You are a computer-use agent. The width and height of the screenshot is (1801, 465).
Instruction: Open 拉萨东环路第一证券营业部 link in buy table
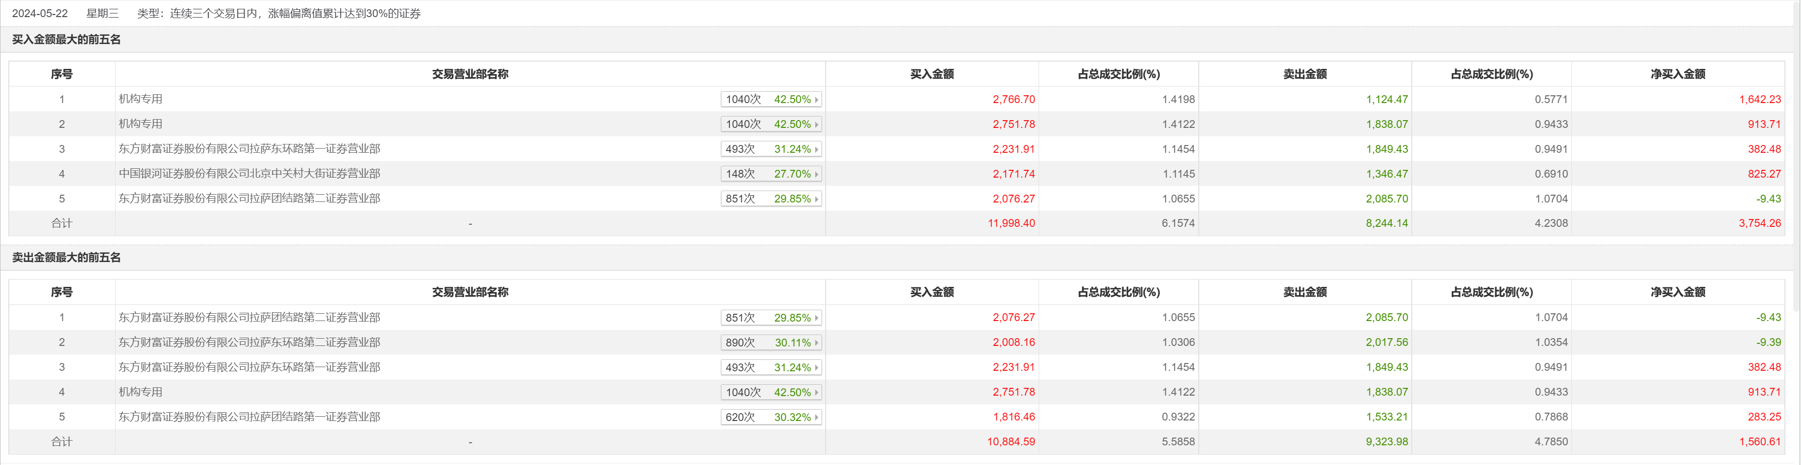pos(250,149)
